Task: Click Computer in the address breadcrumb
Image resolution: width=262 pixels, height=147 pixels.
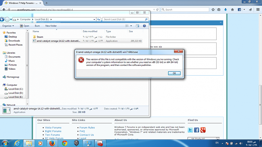Action: tap(25, 20)
